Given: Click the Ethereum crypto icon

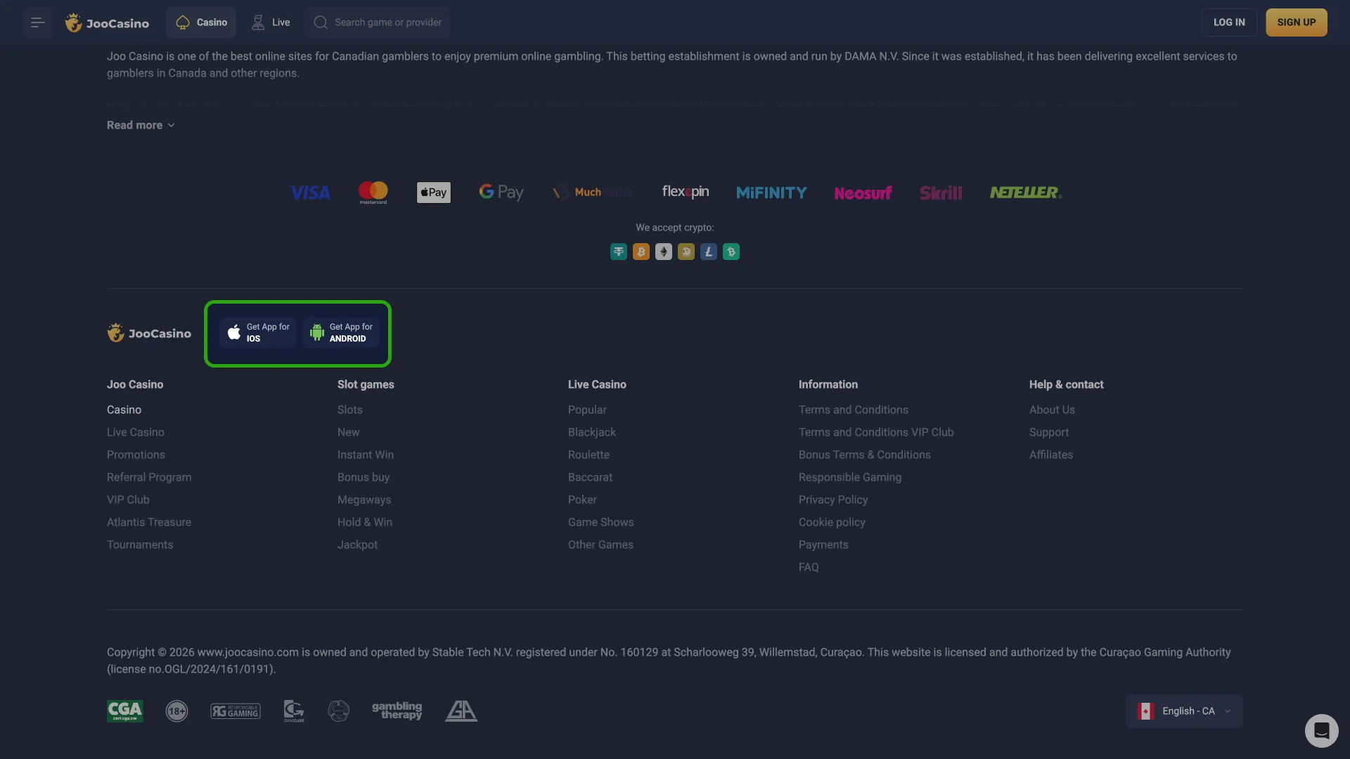Looking at the screenshot, I should pos(664,252).
